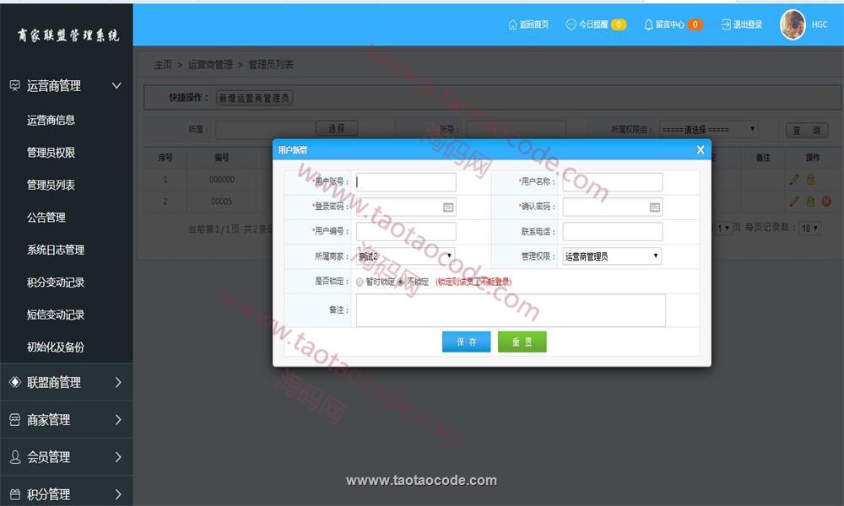Image resolution: width=844 pixels, height=506 pixels.
Task: Click the 留言中心 bell icon
Action: point(648,24)
